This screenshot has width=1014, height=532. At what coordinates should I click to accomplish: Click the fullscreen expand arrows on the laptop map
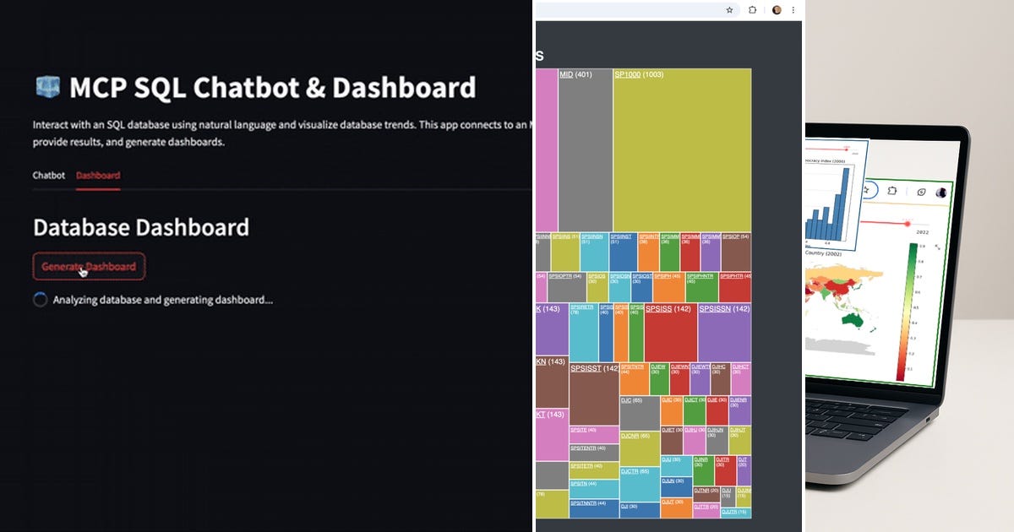click(x=937, y=247)
